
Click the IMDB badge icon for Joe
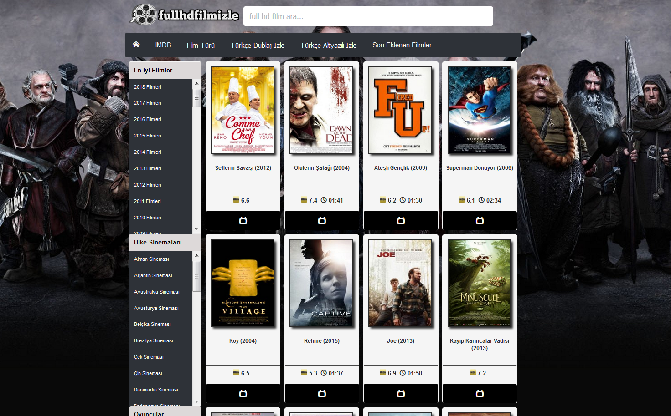pyautogui.click(x=383, y=373)
